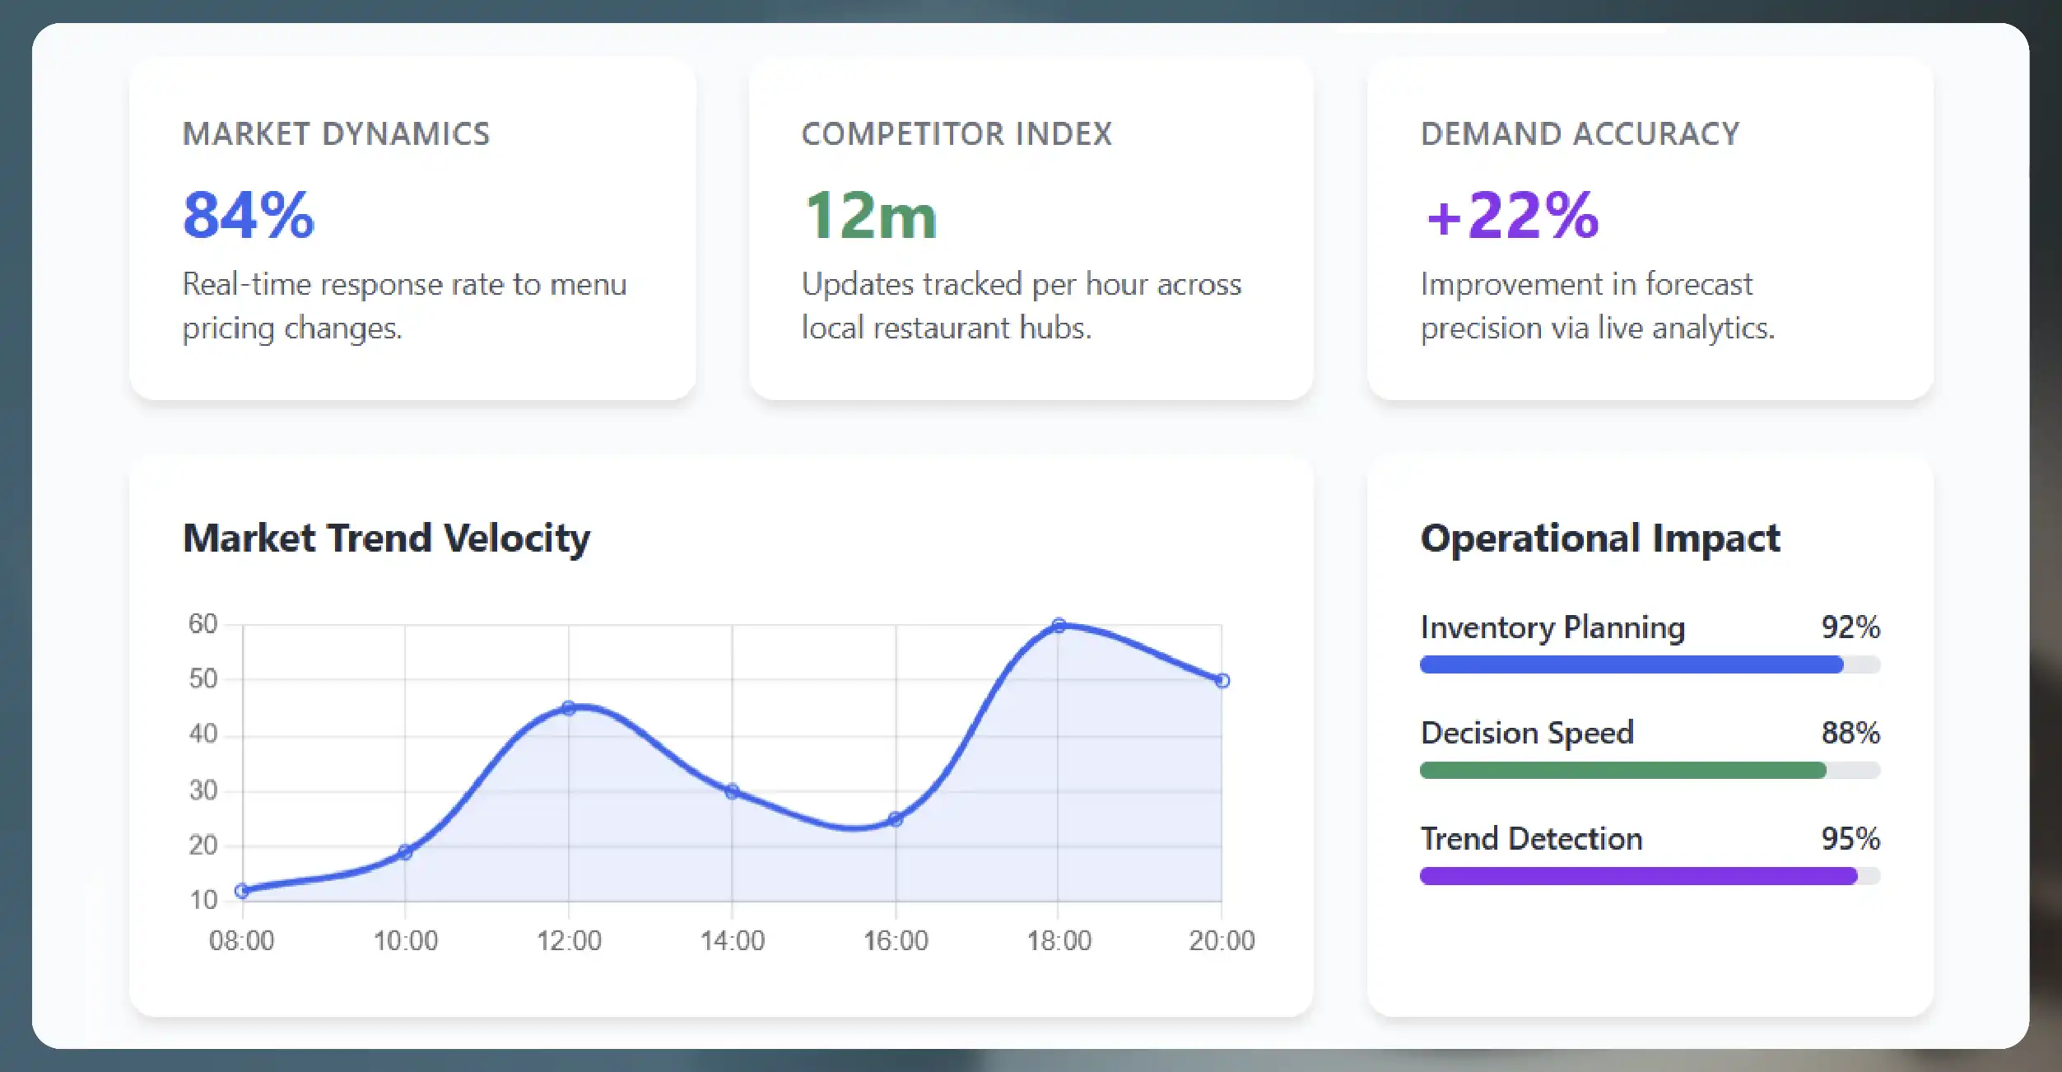
Task: Click the 16:00 x-axis label
Action: point(896,941)
